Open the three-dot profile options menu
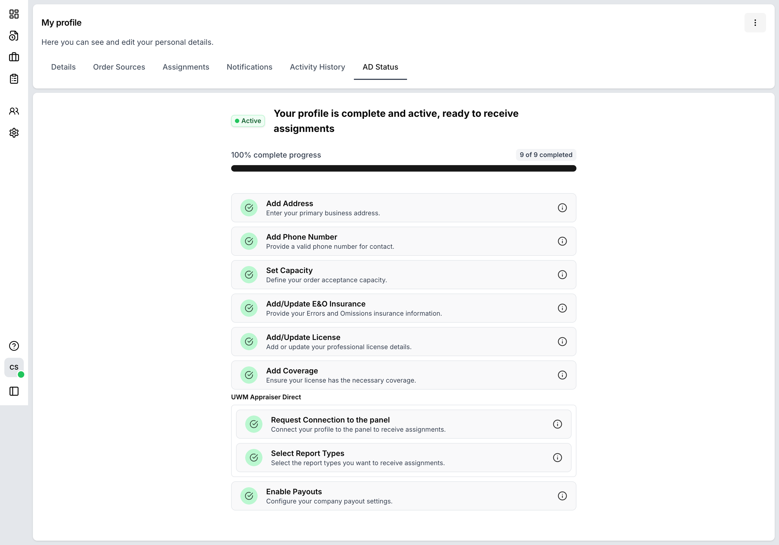The width and height of the screenshot is (779, 545). (755, 23)
